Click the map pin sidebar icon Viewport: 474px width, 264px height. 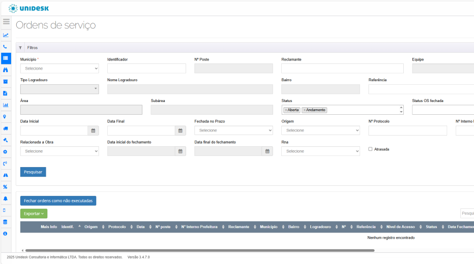pos(6,116)
